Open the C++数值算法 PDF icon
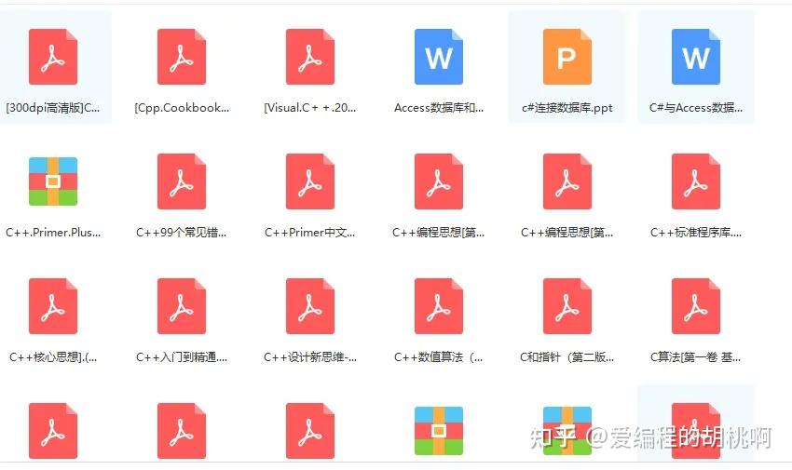Image resolution: width=792 pixels, height=470 pixels. 439,306
